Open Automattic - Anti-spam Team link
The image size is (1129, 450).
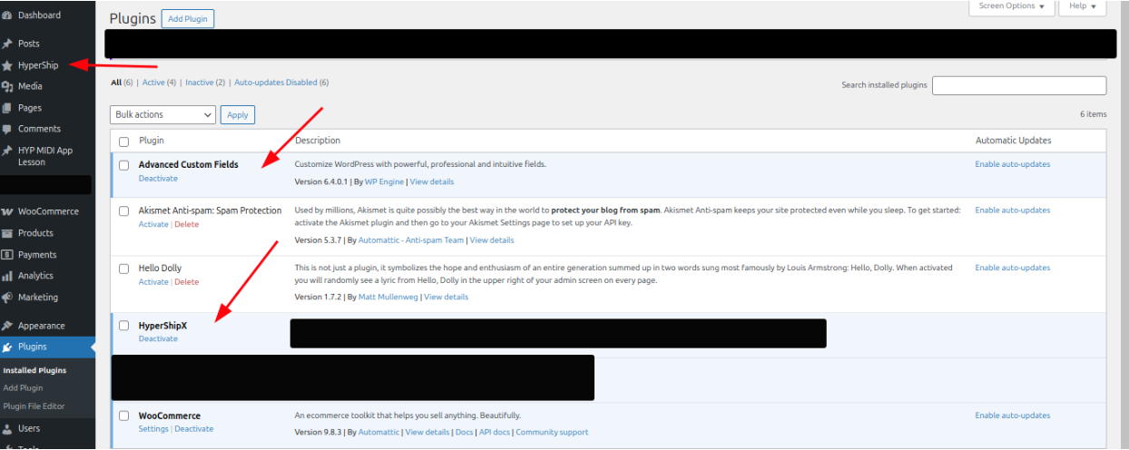coord(411,240)
